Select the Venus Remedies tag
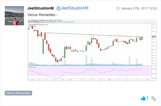The height and width of the screenshot is (106, 161). point(18,93)
